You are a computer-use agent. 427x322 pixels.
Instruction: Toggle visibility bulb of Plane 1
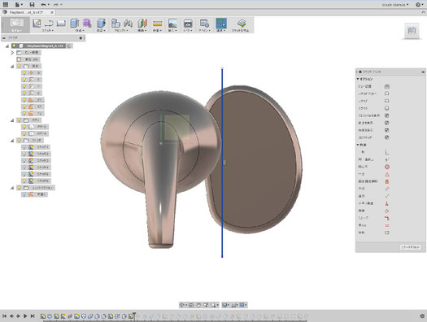pos(24,194)
